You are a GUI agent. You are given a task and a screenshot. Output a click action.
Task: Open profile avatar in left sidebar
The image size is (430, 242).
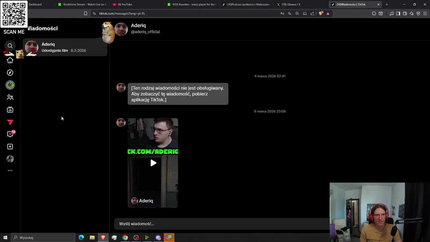click(10, 159)
